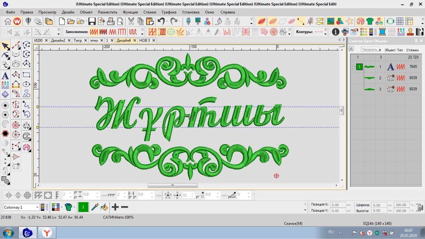
Task: Click the green T-shirt product icon
Action: coord(370,21)
